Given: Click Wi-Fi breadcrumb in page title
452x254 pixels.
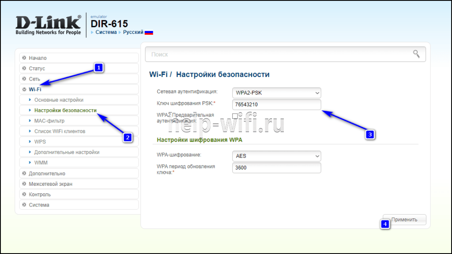Looking at the screenshot, I should (158, 74).
